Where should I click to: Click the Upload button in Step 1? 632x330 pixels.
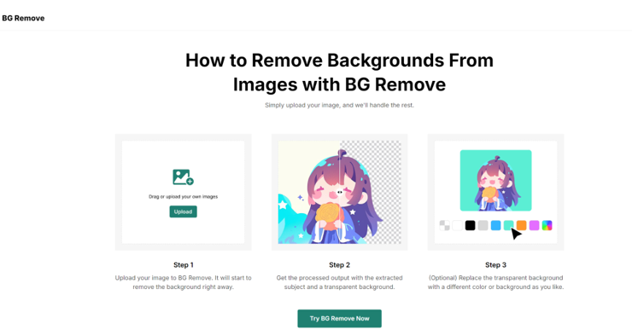click(183, 211)
